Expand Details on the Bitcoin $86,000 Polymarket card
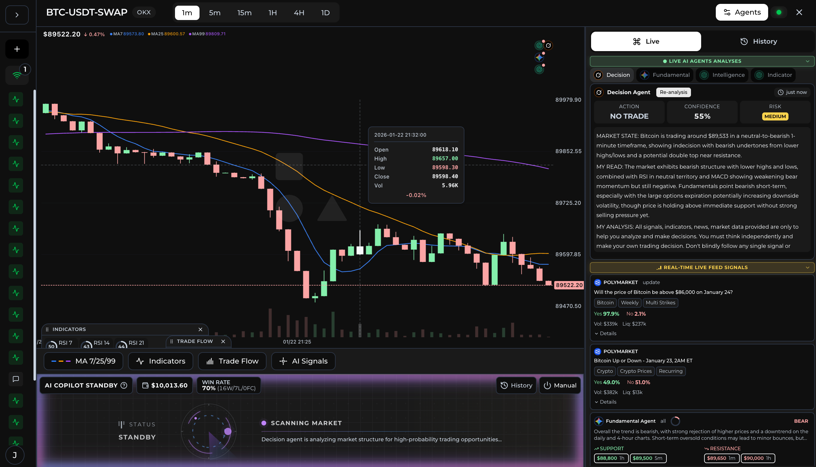The width and height of the screenshot is (816, 467). 605,333
